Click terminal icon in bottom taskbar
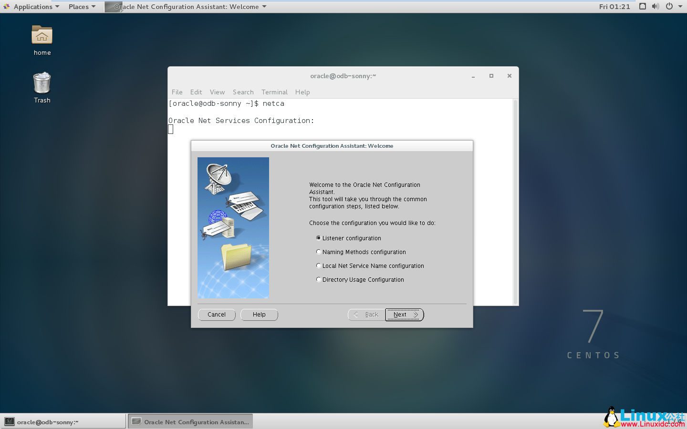 point(10,421)
